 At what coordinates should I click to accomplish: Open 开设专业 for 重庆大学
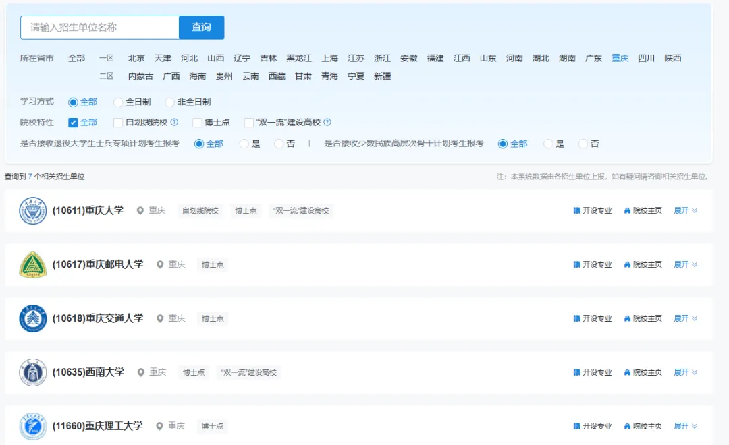593,210
